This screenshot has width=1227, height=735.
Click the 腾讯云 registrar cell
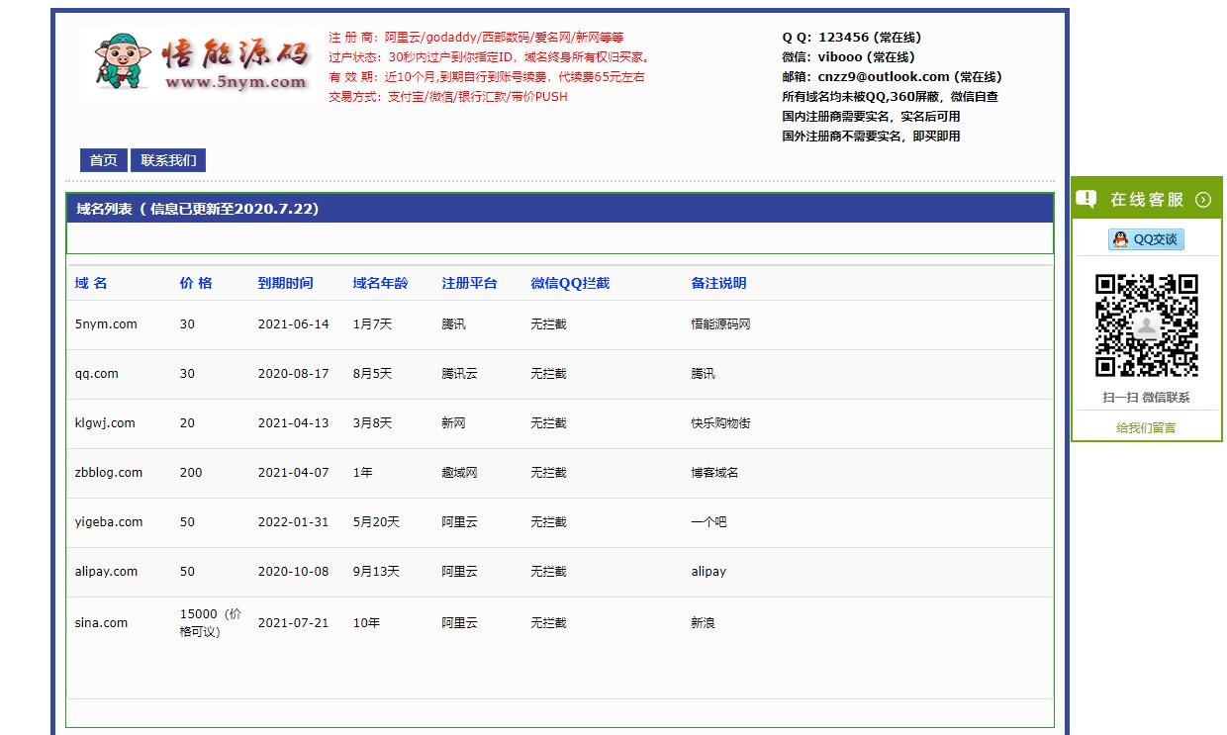point(459,374)
